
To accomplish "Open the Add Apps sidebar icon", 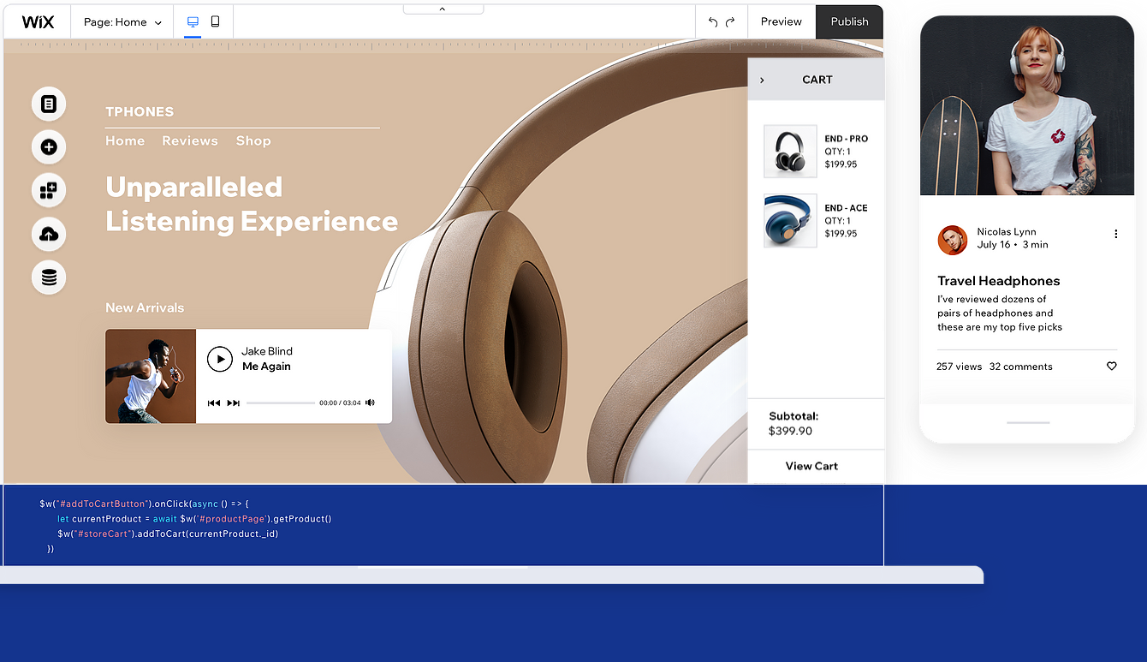I will [49, 190].
